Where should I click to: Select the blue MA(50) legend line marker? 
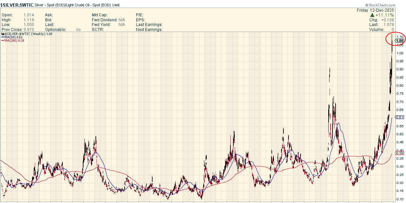[x=3, y=37]
